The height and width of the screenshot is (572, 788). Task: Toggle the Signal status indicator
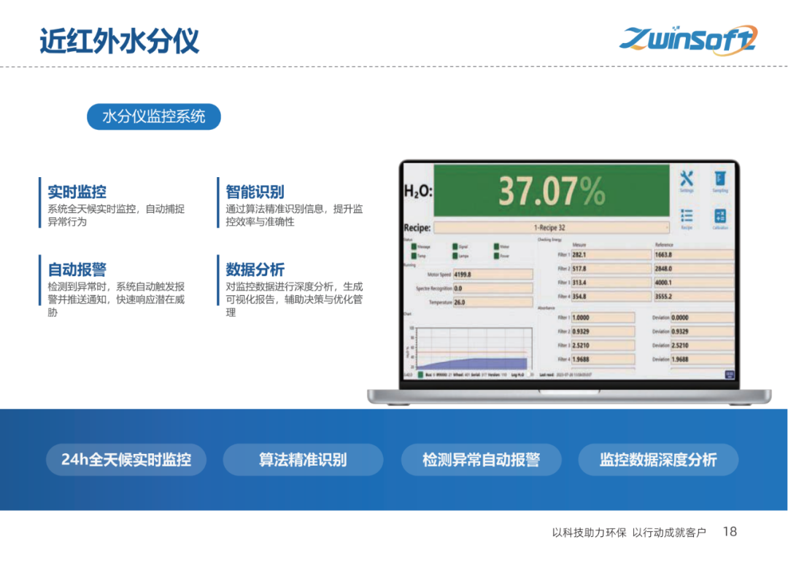[455, 246]
